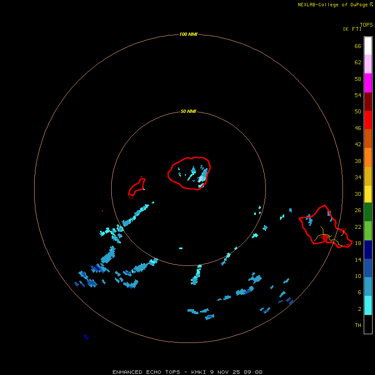Click the white swatch above 66 in the legend
The width and height of the screenshot is (375, 375).
tap(368, 46)
